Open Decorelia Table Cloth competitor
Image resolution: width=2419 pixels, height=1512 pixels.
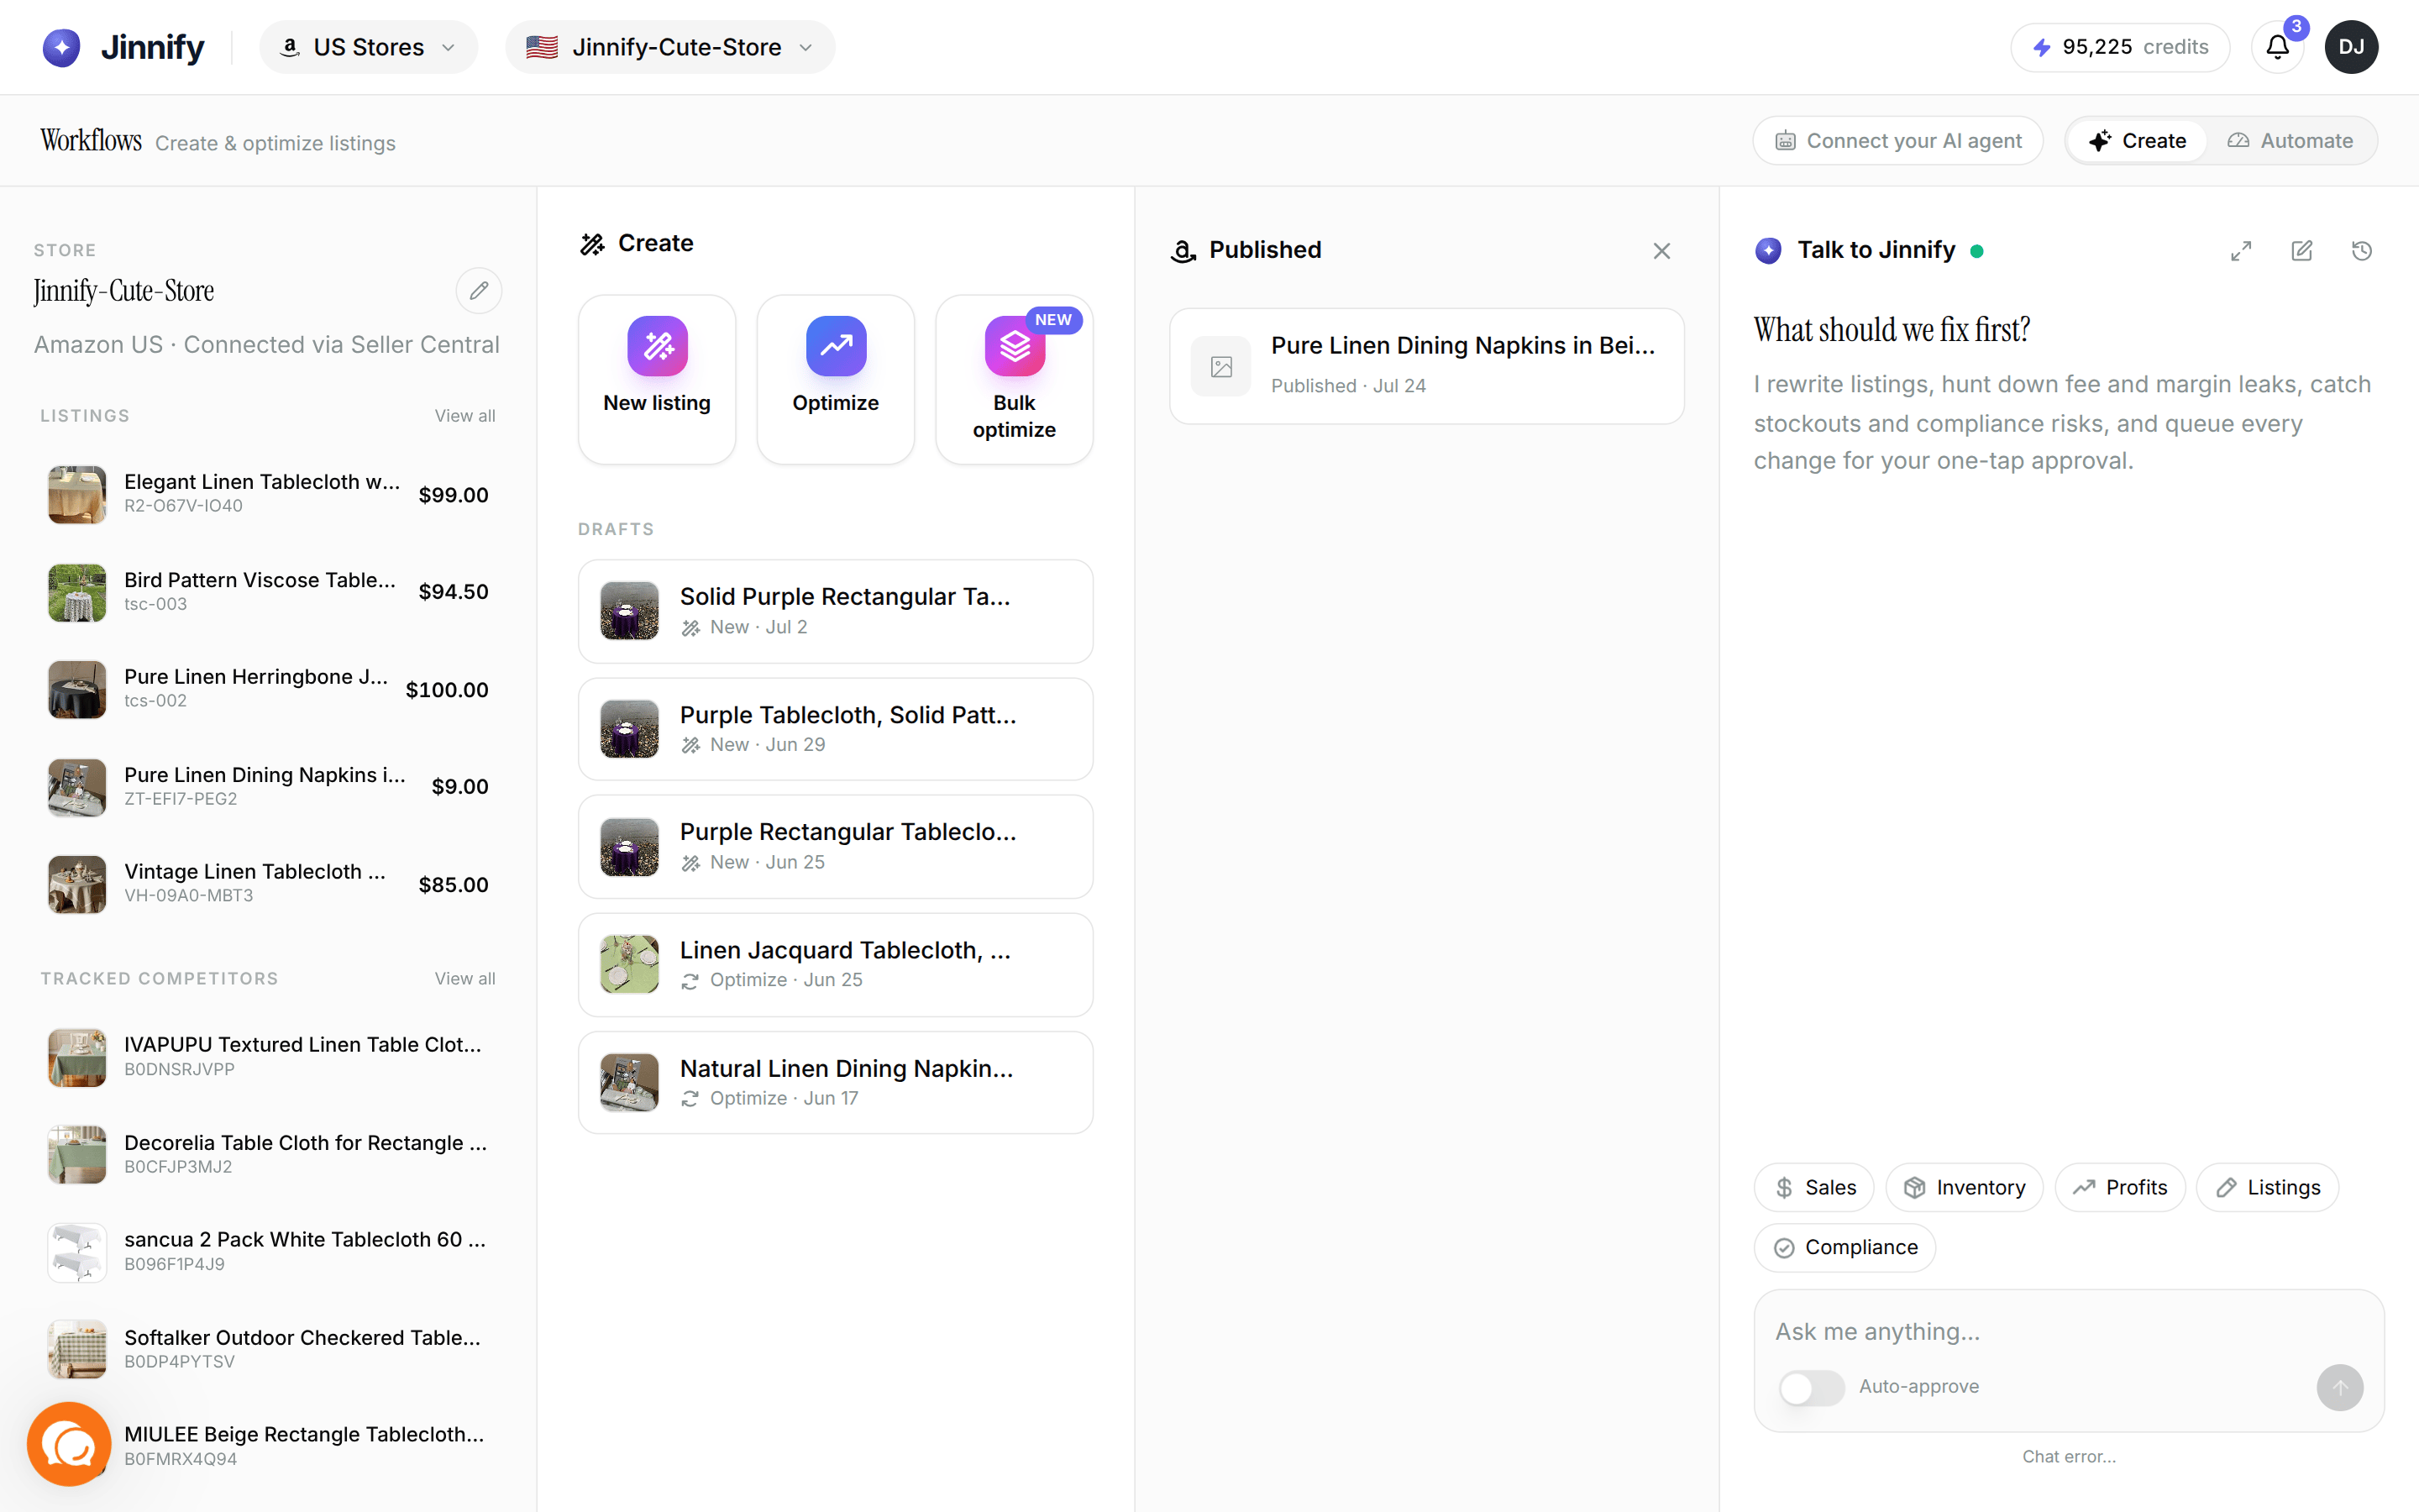(x=268, y=1155)
